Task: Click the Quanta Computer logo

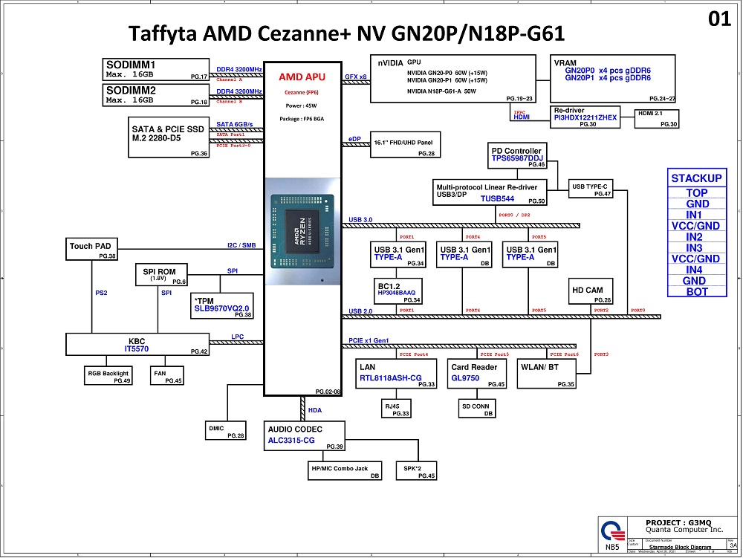Action: pos(612,530)
